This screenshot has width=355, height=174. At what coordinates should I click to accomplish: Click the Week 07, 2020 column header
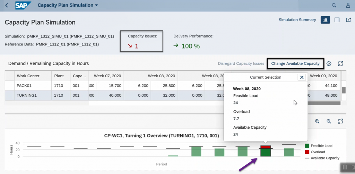pyautogui.click(x=107, y=76)
